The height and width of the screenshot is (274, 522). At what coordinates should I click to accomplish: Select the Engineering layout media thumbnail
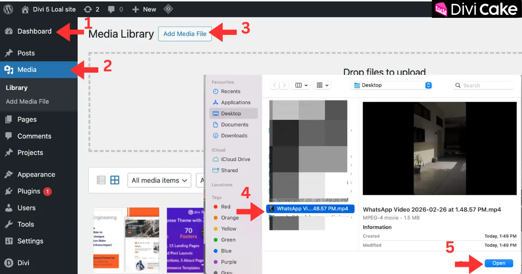tap(126, 241)
